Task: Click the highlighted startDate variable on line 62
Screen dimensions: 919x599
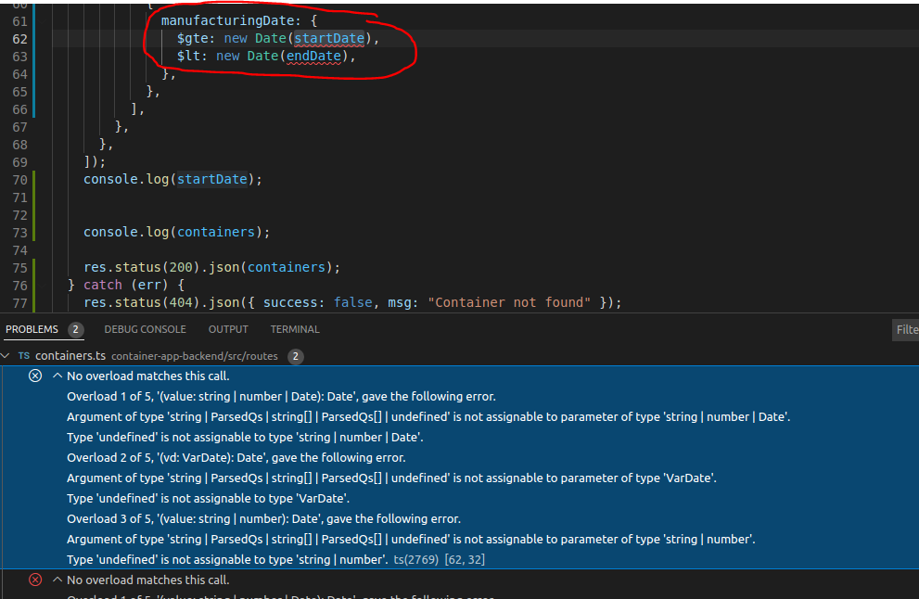Action: 329,37
